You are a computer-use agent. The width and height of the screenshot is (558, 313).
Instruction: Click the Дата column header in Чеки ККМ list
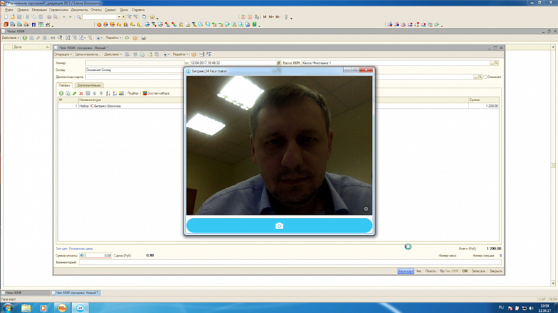(x=31, y=47)
